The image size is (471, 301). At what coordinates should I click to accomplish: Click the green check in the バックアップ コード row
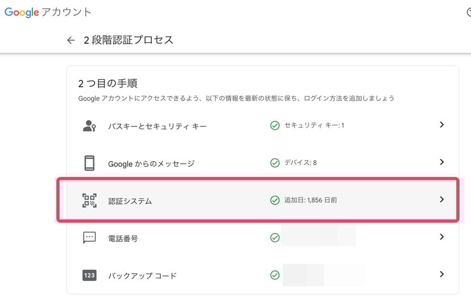click(x=275, y=275)
